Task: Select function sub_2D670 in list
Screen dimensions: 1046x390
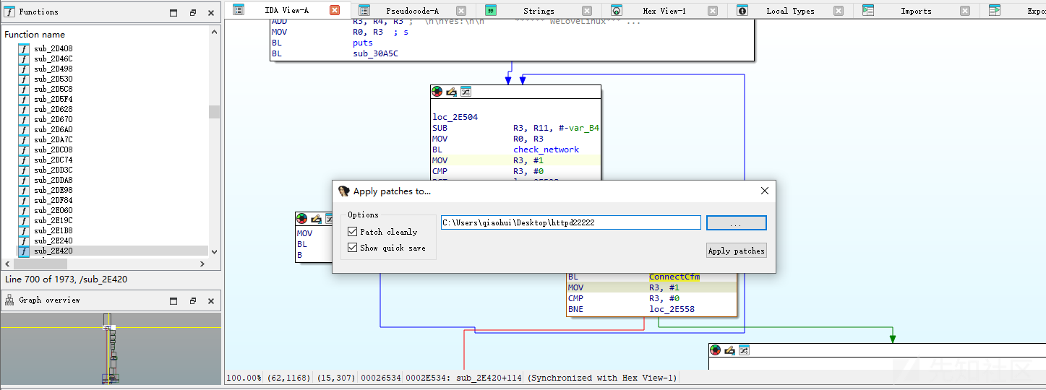Action: coord(53,119)
